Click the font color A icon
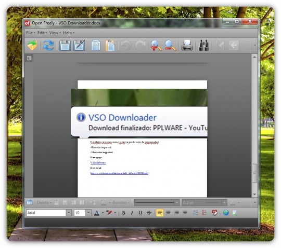The height and width of the screenshot is (248, 281). click(97, 213)
